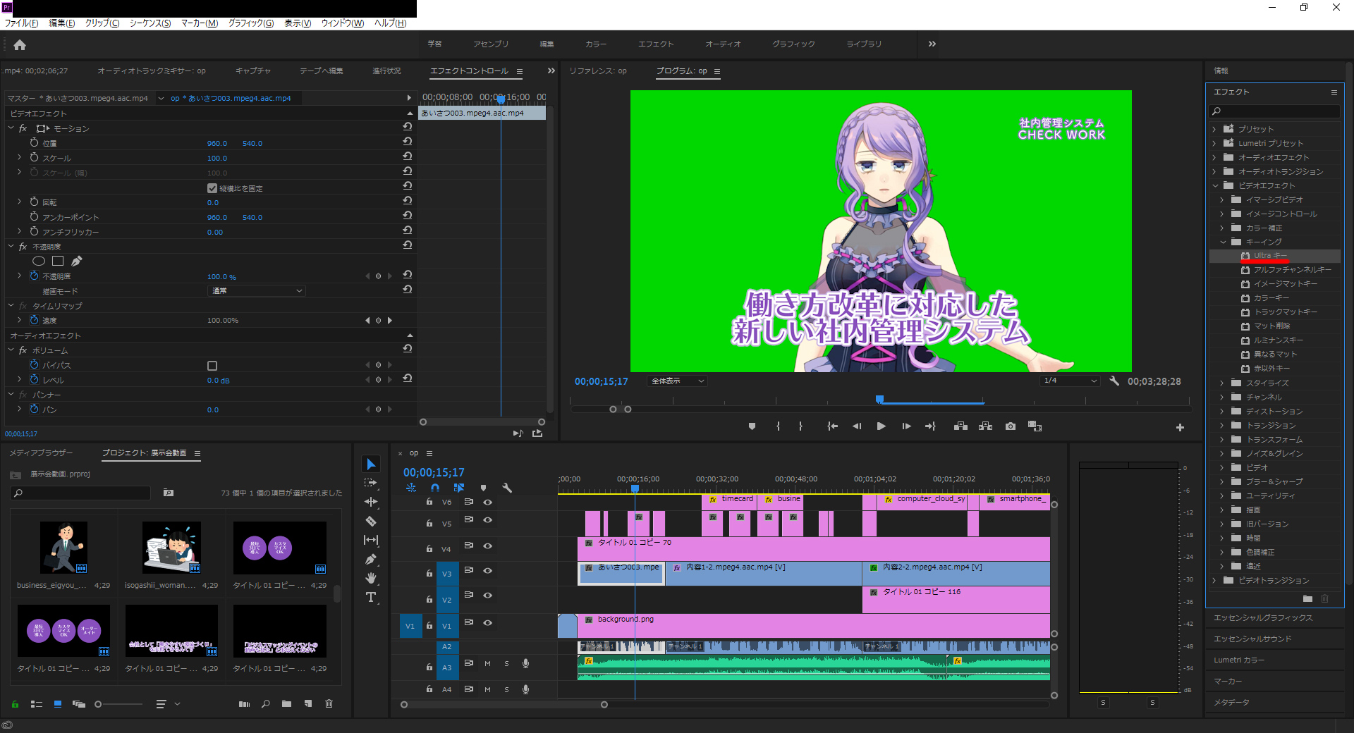Open Lumetri Color panel
This screenshot has height=733, width=1354.
[x=1239, y=660]
